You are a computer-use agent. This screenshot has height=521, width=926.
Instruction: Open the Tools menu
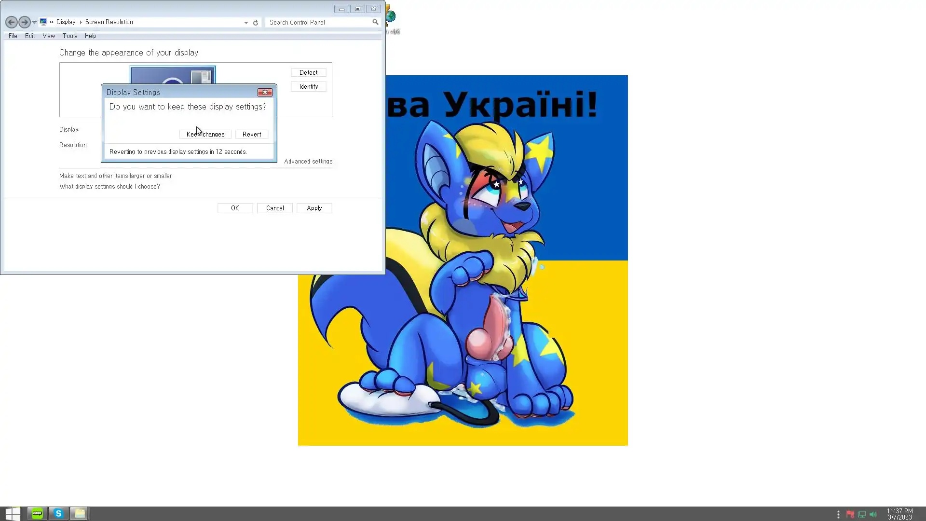pos(70,36)
